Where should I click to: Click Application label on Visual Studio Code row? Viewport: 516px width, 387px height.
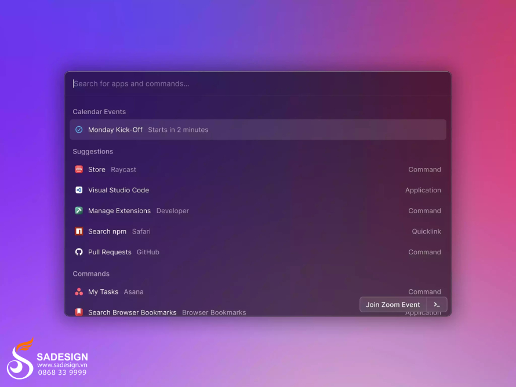coord(423,190)
